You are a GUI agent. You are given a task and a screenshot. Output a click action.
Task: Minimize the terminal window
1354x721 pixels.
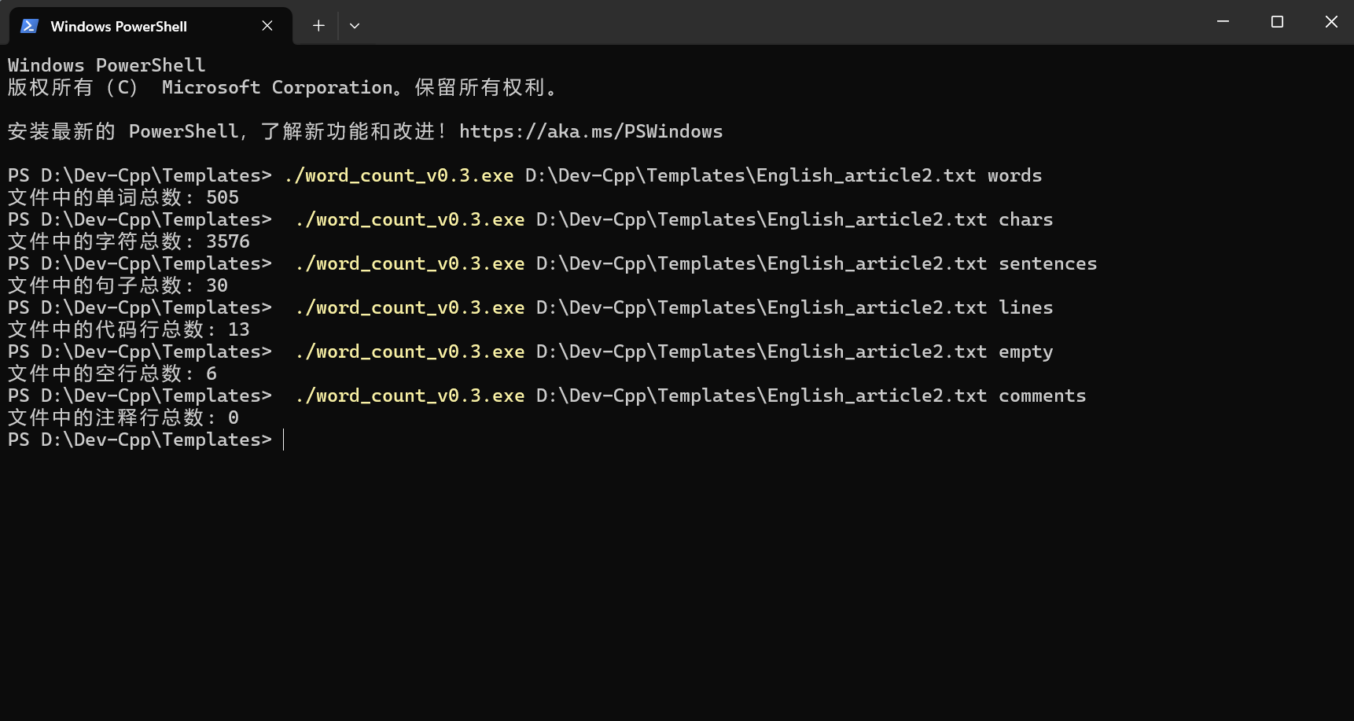coord(1223,22)
